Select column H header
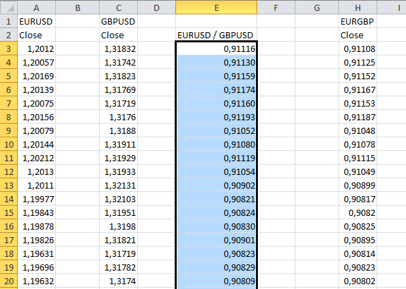The height and width of the screenshot is (289, 406). [x=358, y=8]
